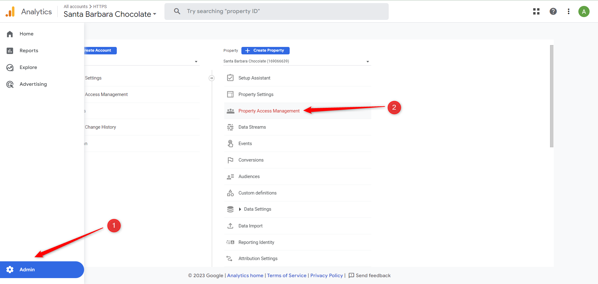598x284 pixels.
Task: Expand the Data Settings section
Action: pyautogui.click(x=240, y=209)
